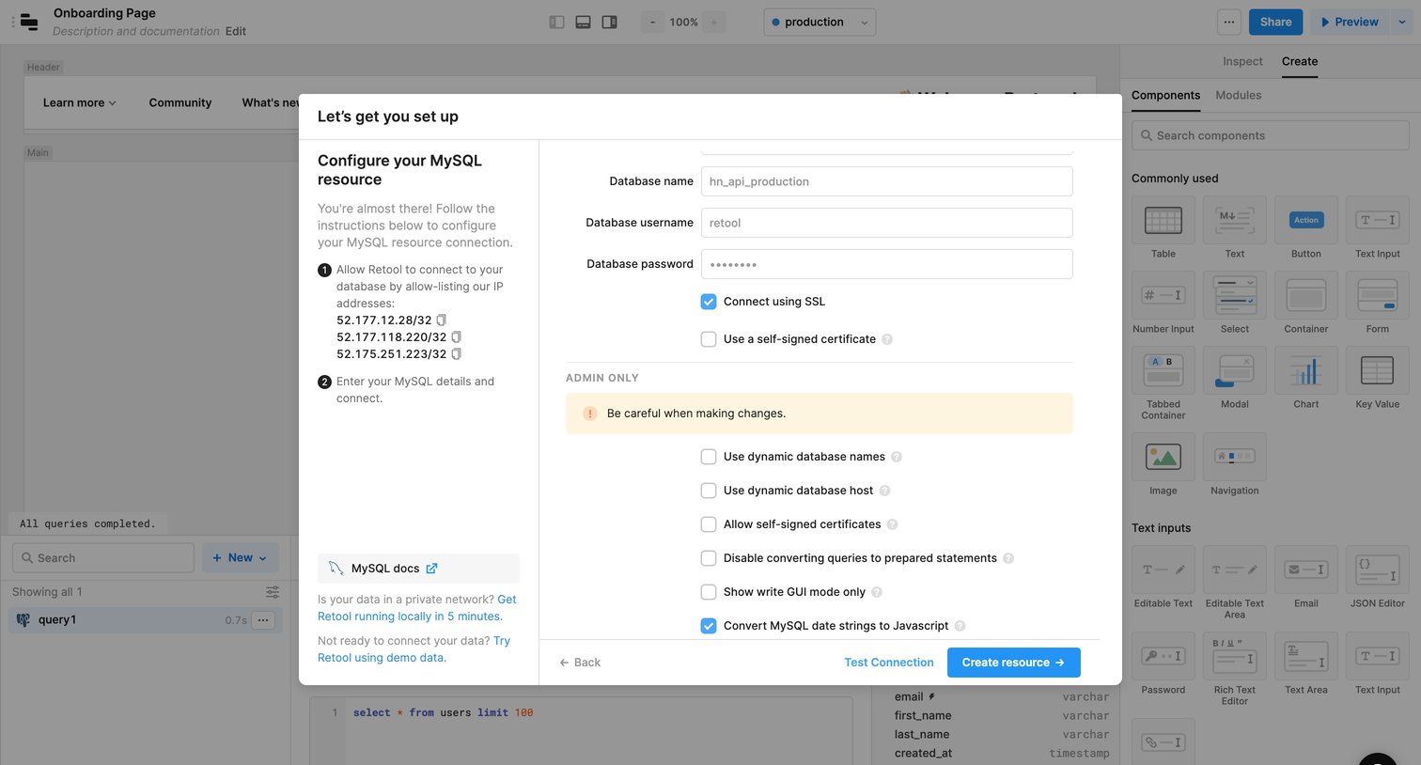Click the Share button
Image resolution: width=1421 pixels, height=765 pixels.
1275,22
